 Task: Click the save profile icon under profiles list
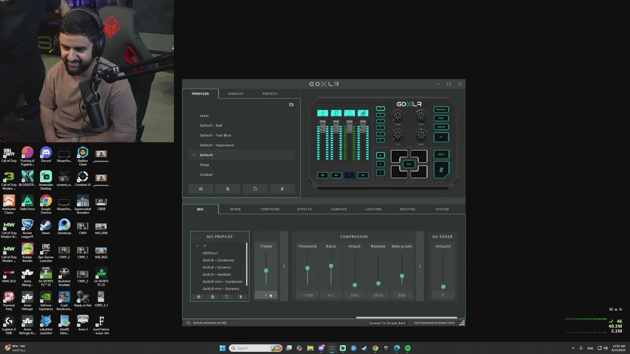click(201, 189)
